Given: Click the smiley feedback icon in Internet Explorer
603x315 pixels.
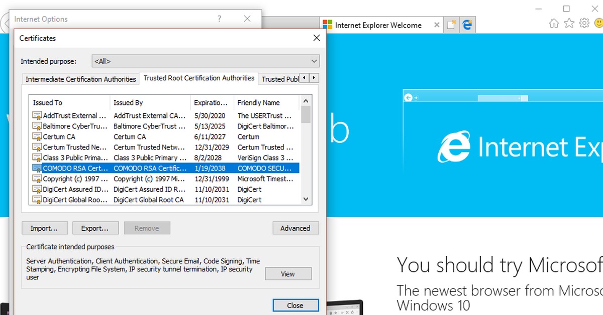Looking at the screenshot, I should click(x=598, y=23).
